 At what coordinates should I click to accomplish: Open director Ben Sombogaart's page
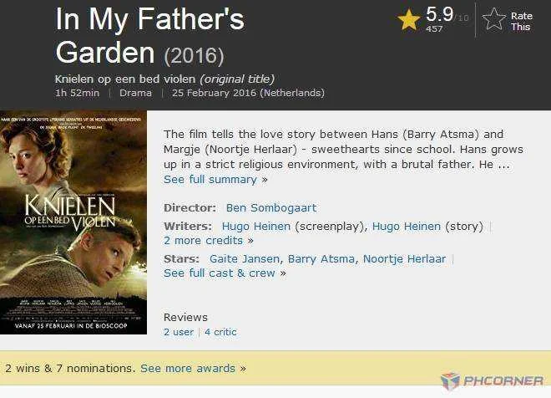point(271,208)
